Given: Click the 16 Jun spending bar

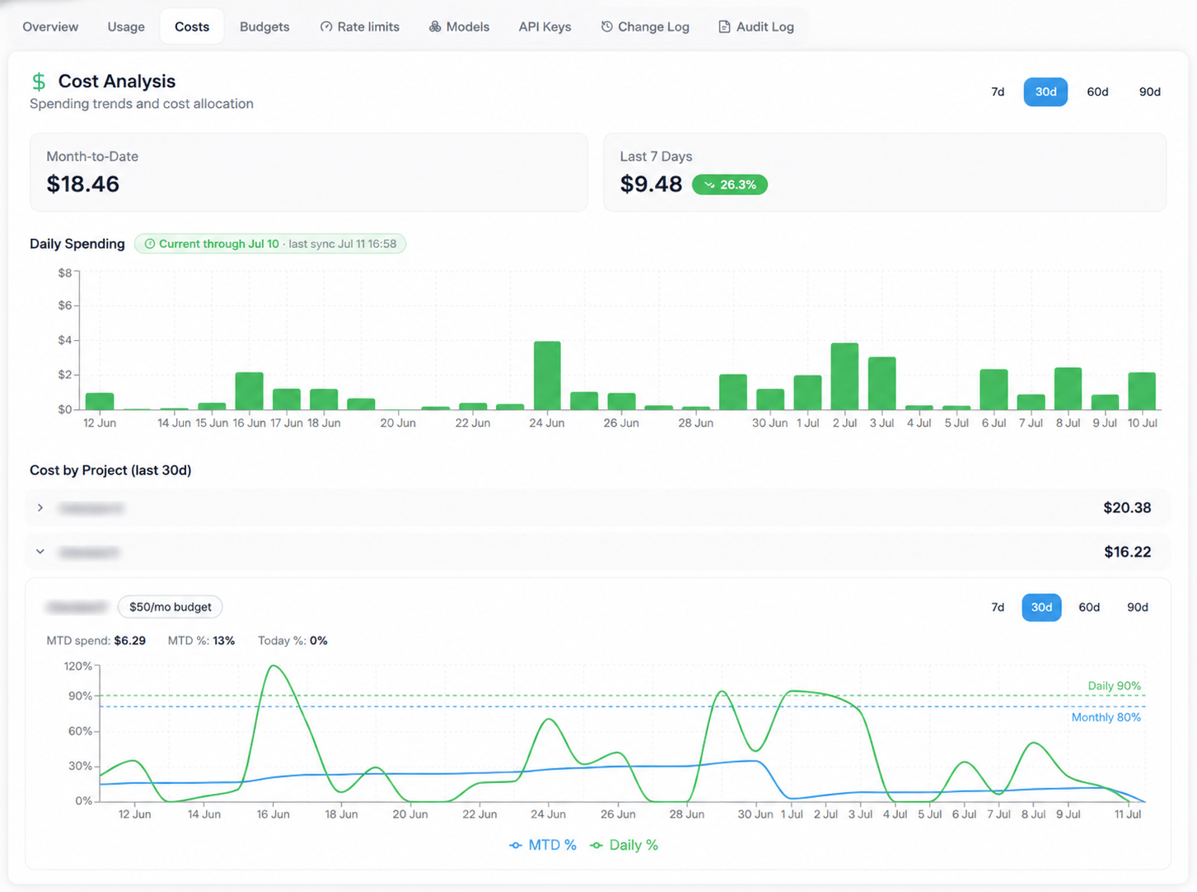Looking at the screenshot, I should point(249,391).
